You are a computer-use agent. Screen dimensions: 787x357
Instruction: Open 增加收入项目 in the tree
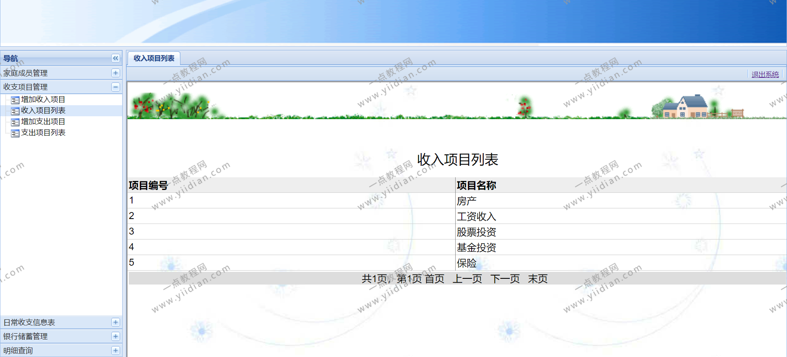(43, 99)
